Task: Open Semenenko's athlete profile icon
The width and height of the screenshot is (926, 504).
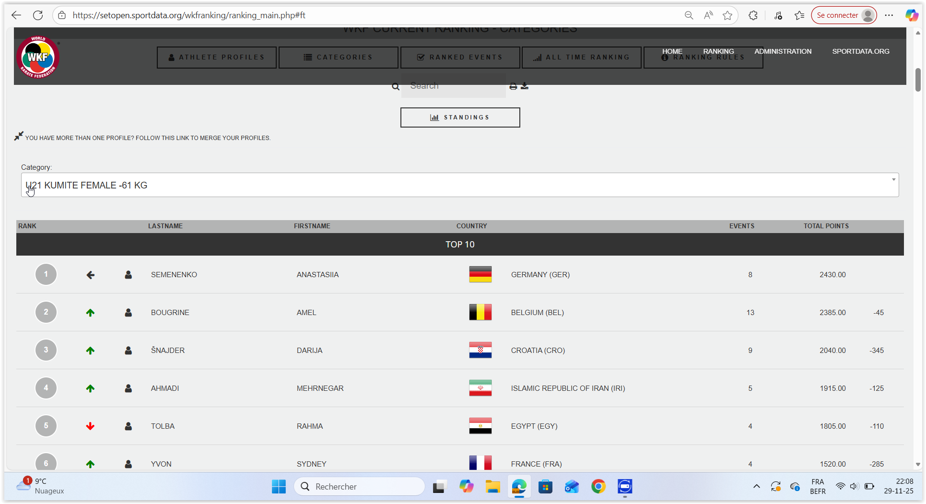Action: click(x=128, y=275)
